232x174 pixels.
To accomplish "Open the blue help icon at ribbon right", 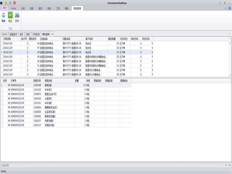I will click(x=229, y=8).
